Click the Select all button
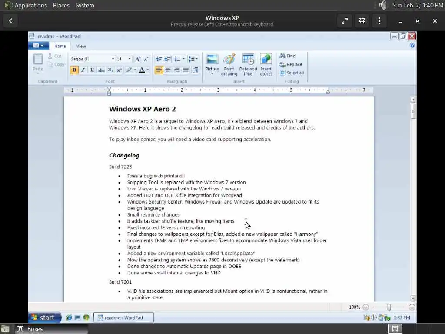The image size is (445, 334). [x=292, y=73]
